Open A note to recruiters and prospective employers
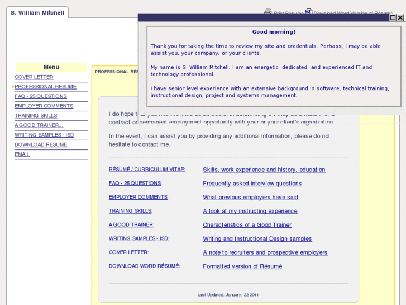The height and width of the screenshot is (305, 406). tap(265, 252)
